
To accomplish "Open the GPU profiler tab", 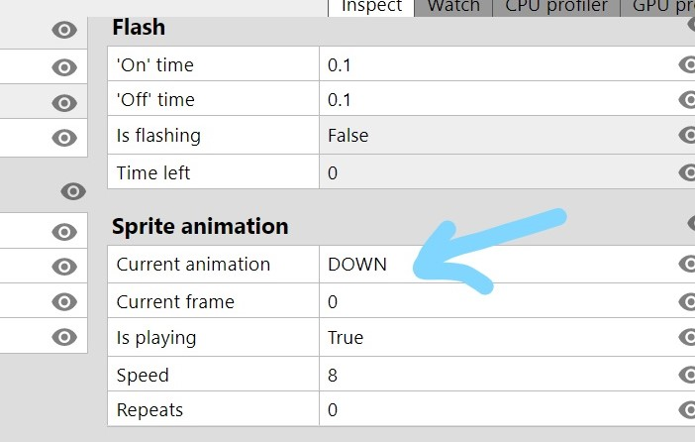I will [x=657, y=7].
